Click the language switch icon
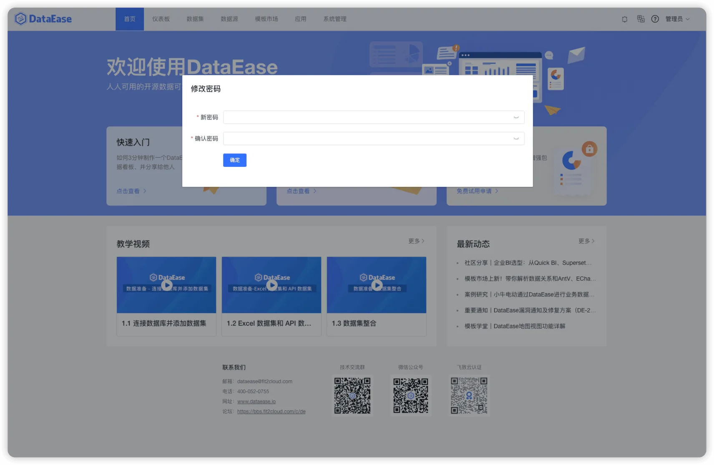Image resolution: width=714 pixels, height=465 pixels. point(641,19)
